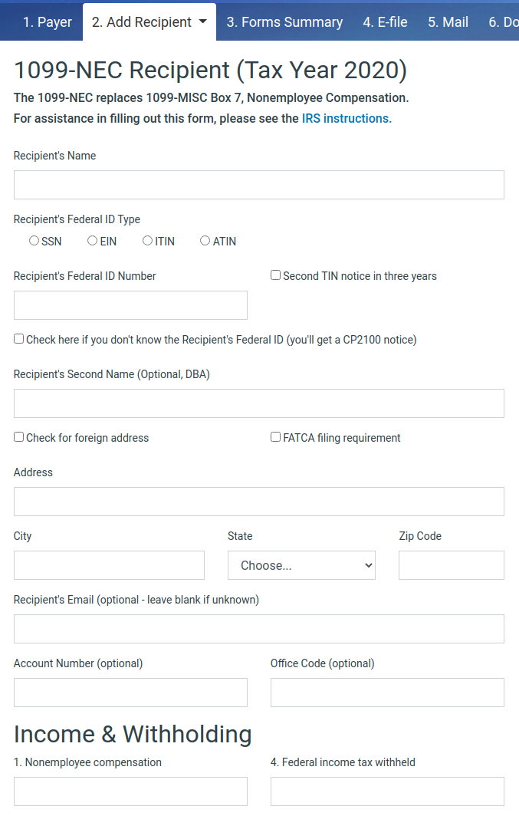
Task: Select the 5. Mail tab
Action: (448, 22)
